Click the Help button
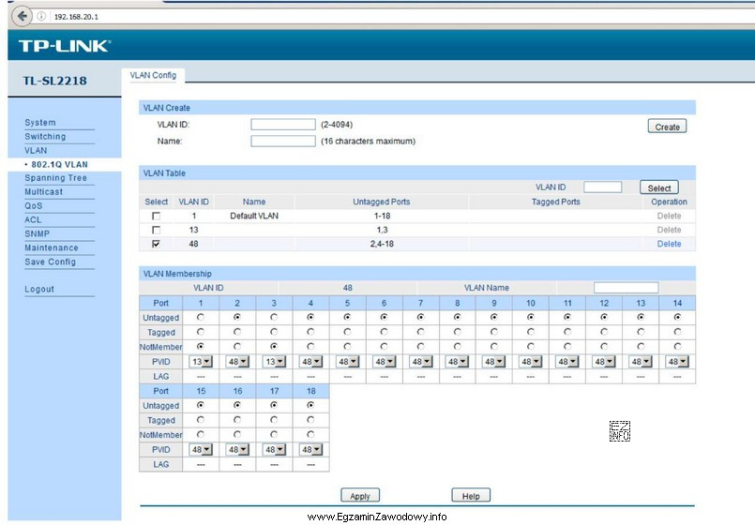 (471, 496)
